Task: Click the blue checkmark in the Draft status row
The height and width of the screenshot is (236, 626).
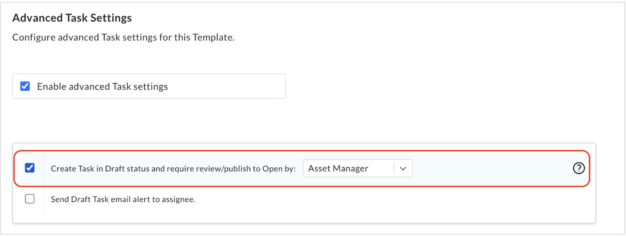Action: (x=30, y=168)
